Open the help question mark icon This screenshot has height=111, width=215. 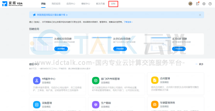pyautogui.click(x=210, y=4)
